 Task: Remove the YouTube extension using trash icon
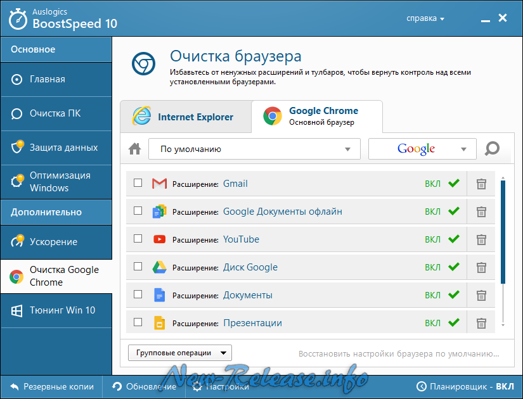[481, 239]
